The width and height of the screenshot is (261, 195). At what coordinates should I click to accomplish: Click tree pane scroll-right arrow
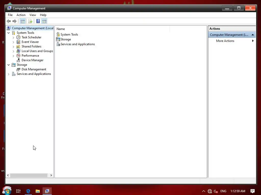click(51, 175)
